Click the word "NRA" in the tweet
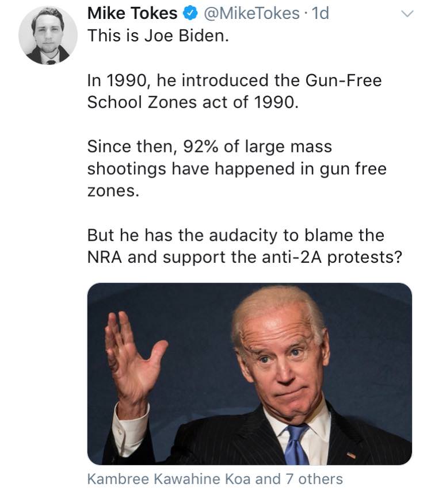 point(105,257)
